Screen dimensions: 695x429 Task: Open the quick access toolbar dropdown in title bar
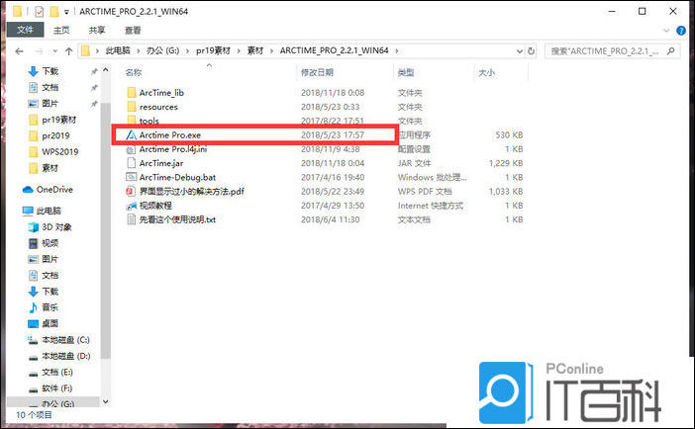[66, 12]
